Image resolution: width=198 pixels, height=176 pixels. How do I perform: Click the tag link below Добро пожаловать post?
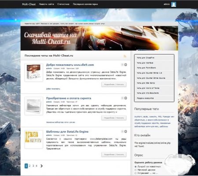coord(53,89)
